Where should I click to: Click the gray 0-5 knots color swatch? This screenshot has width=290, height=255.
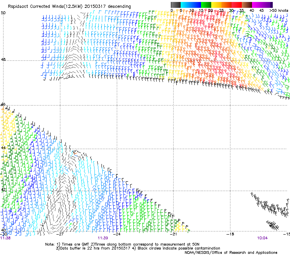point(176,5)
